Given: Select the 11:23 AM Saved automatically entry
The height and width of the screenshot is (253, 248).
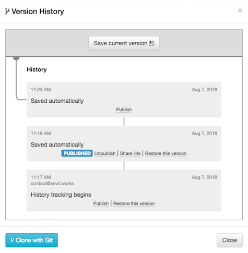Looking at the screenshot, I should (x=124, y=100).
